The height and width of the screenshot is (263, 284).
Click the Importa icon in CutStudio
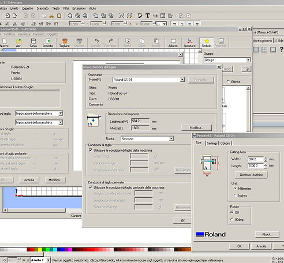pyautogui.click(x=48, y=41)
